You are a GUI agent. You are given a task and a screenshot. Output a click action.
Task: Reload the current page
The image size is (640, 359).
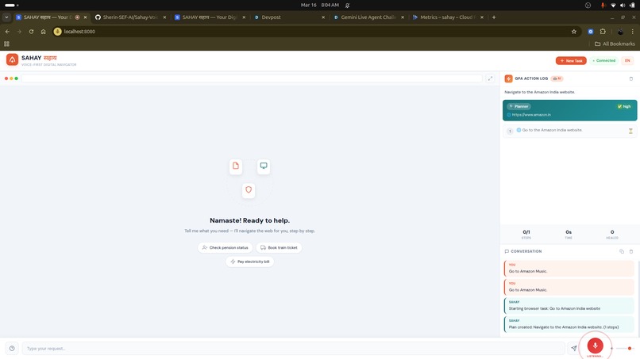click(31, 32)
